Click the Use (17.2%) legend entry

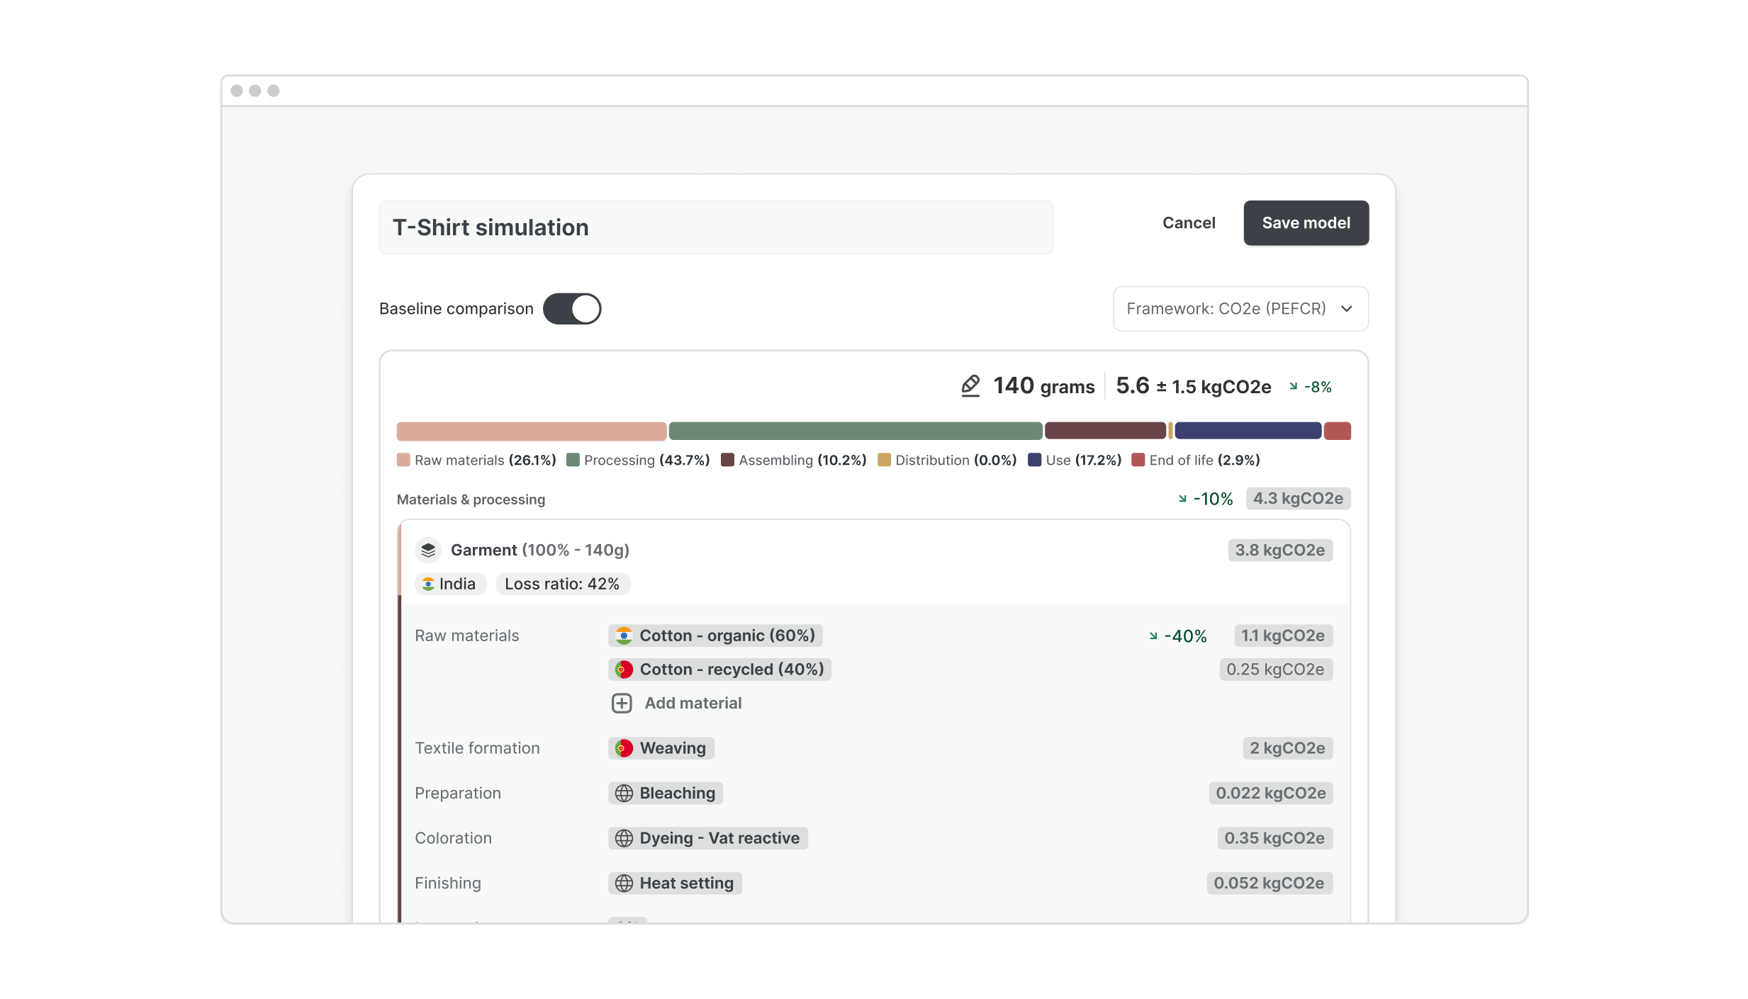pyautogui.click(x=1075, y=460)
